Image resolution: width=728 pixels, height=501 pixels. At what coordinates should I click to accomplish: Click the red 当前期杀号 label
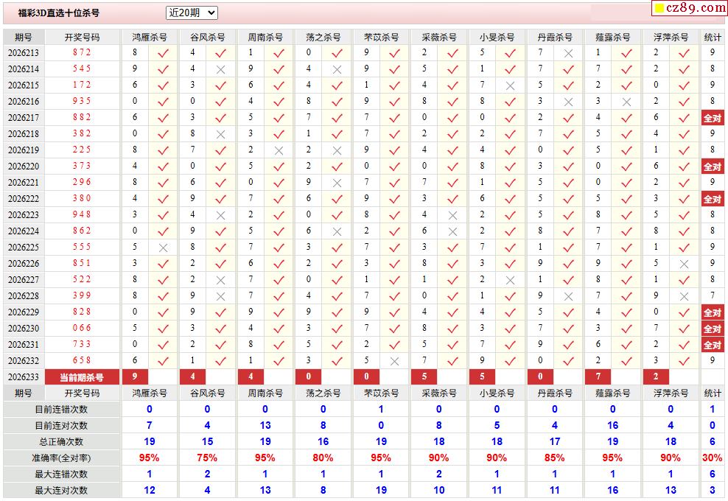point(82,377)
